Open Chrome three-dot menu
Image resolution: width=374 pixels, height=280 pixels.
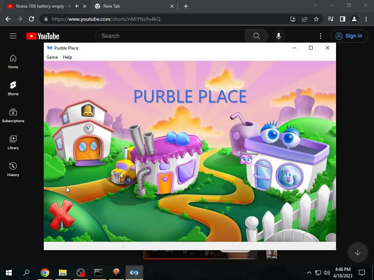[366, 19]
